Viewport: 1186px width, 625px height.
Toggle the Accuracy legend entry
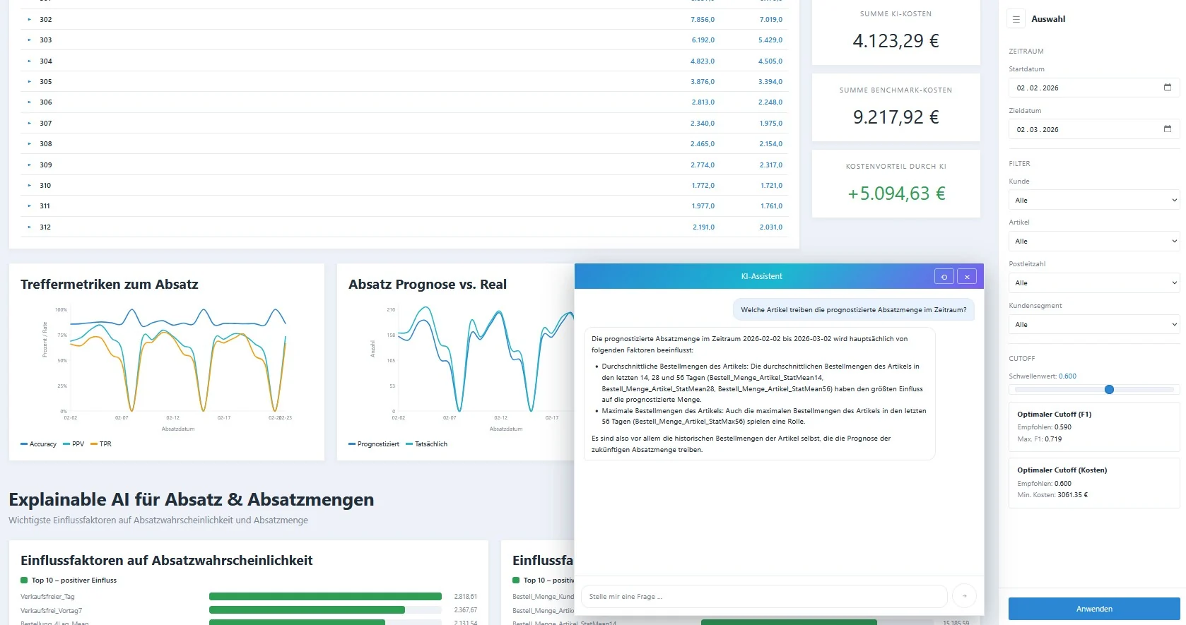click(38, 444)
